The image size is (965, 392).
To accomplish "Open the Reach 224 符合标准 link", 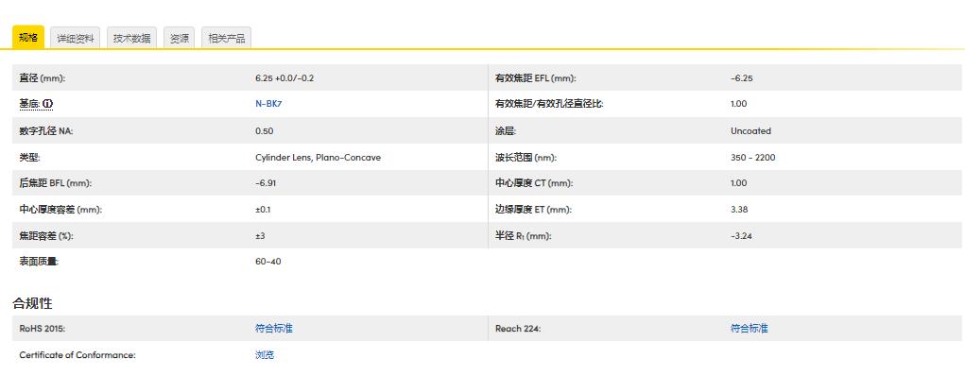I will tap(750, 329).
